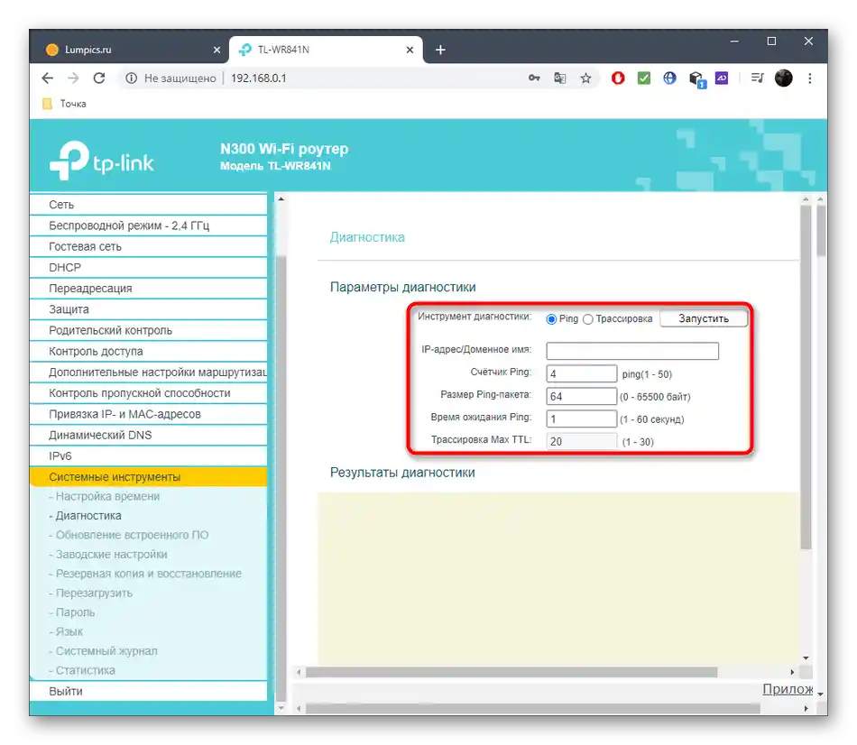
Task: Click the Прилож link at bottom
Action: [788, 689]
